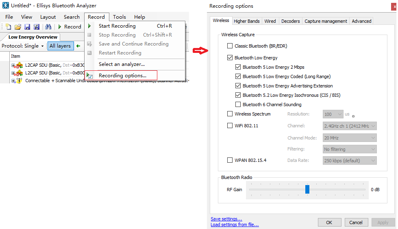Open the Protocol: Single dropdown
The image size is (398, 229).
coord(23,46)
